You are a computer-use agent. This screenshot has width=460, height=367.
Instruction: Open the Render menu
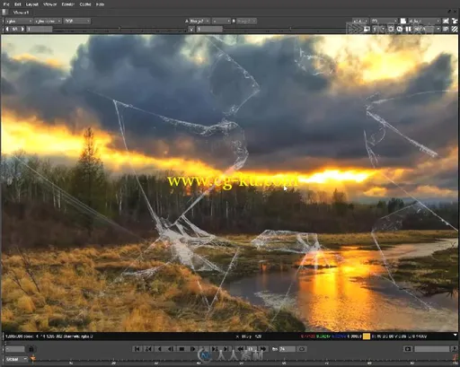(68, 4)
